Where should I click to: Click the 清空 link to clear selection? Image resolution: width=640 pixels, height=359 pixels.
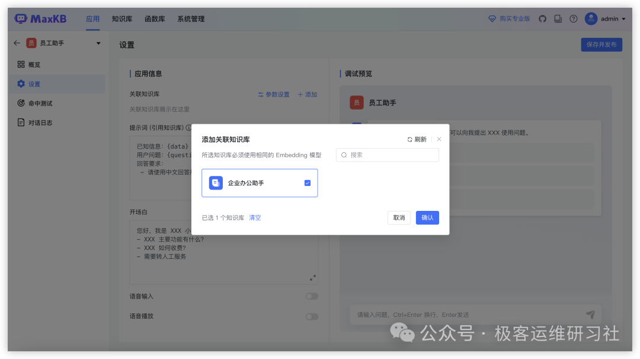(x=255, y=217)
